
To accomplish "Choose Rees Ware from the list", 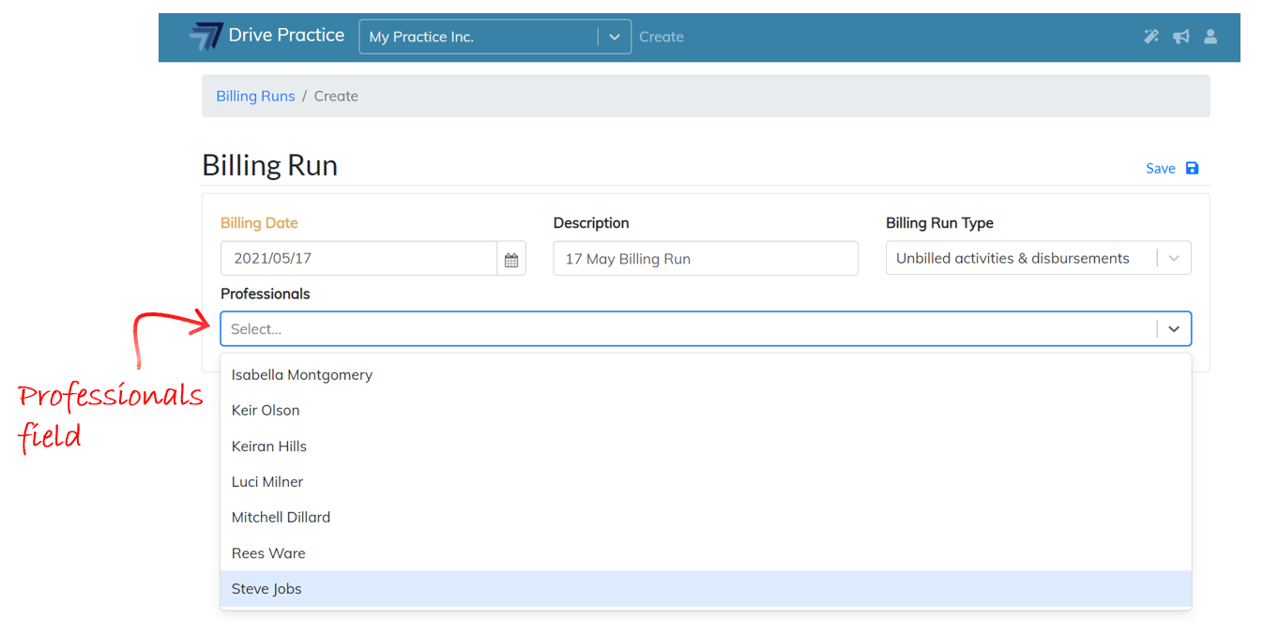I will click(x=268, y=553).
